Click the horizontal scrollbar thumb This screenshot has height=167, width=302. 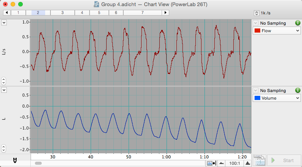38,163
